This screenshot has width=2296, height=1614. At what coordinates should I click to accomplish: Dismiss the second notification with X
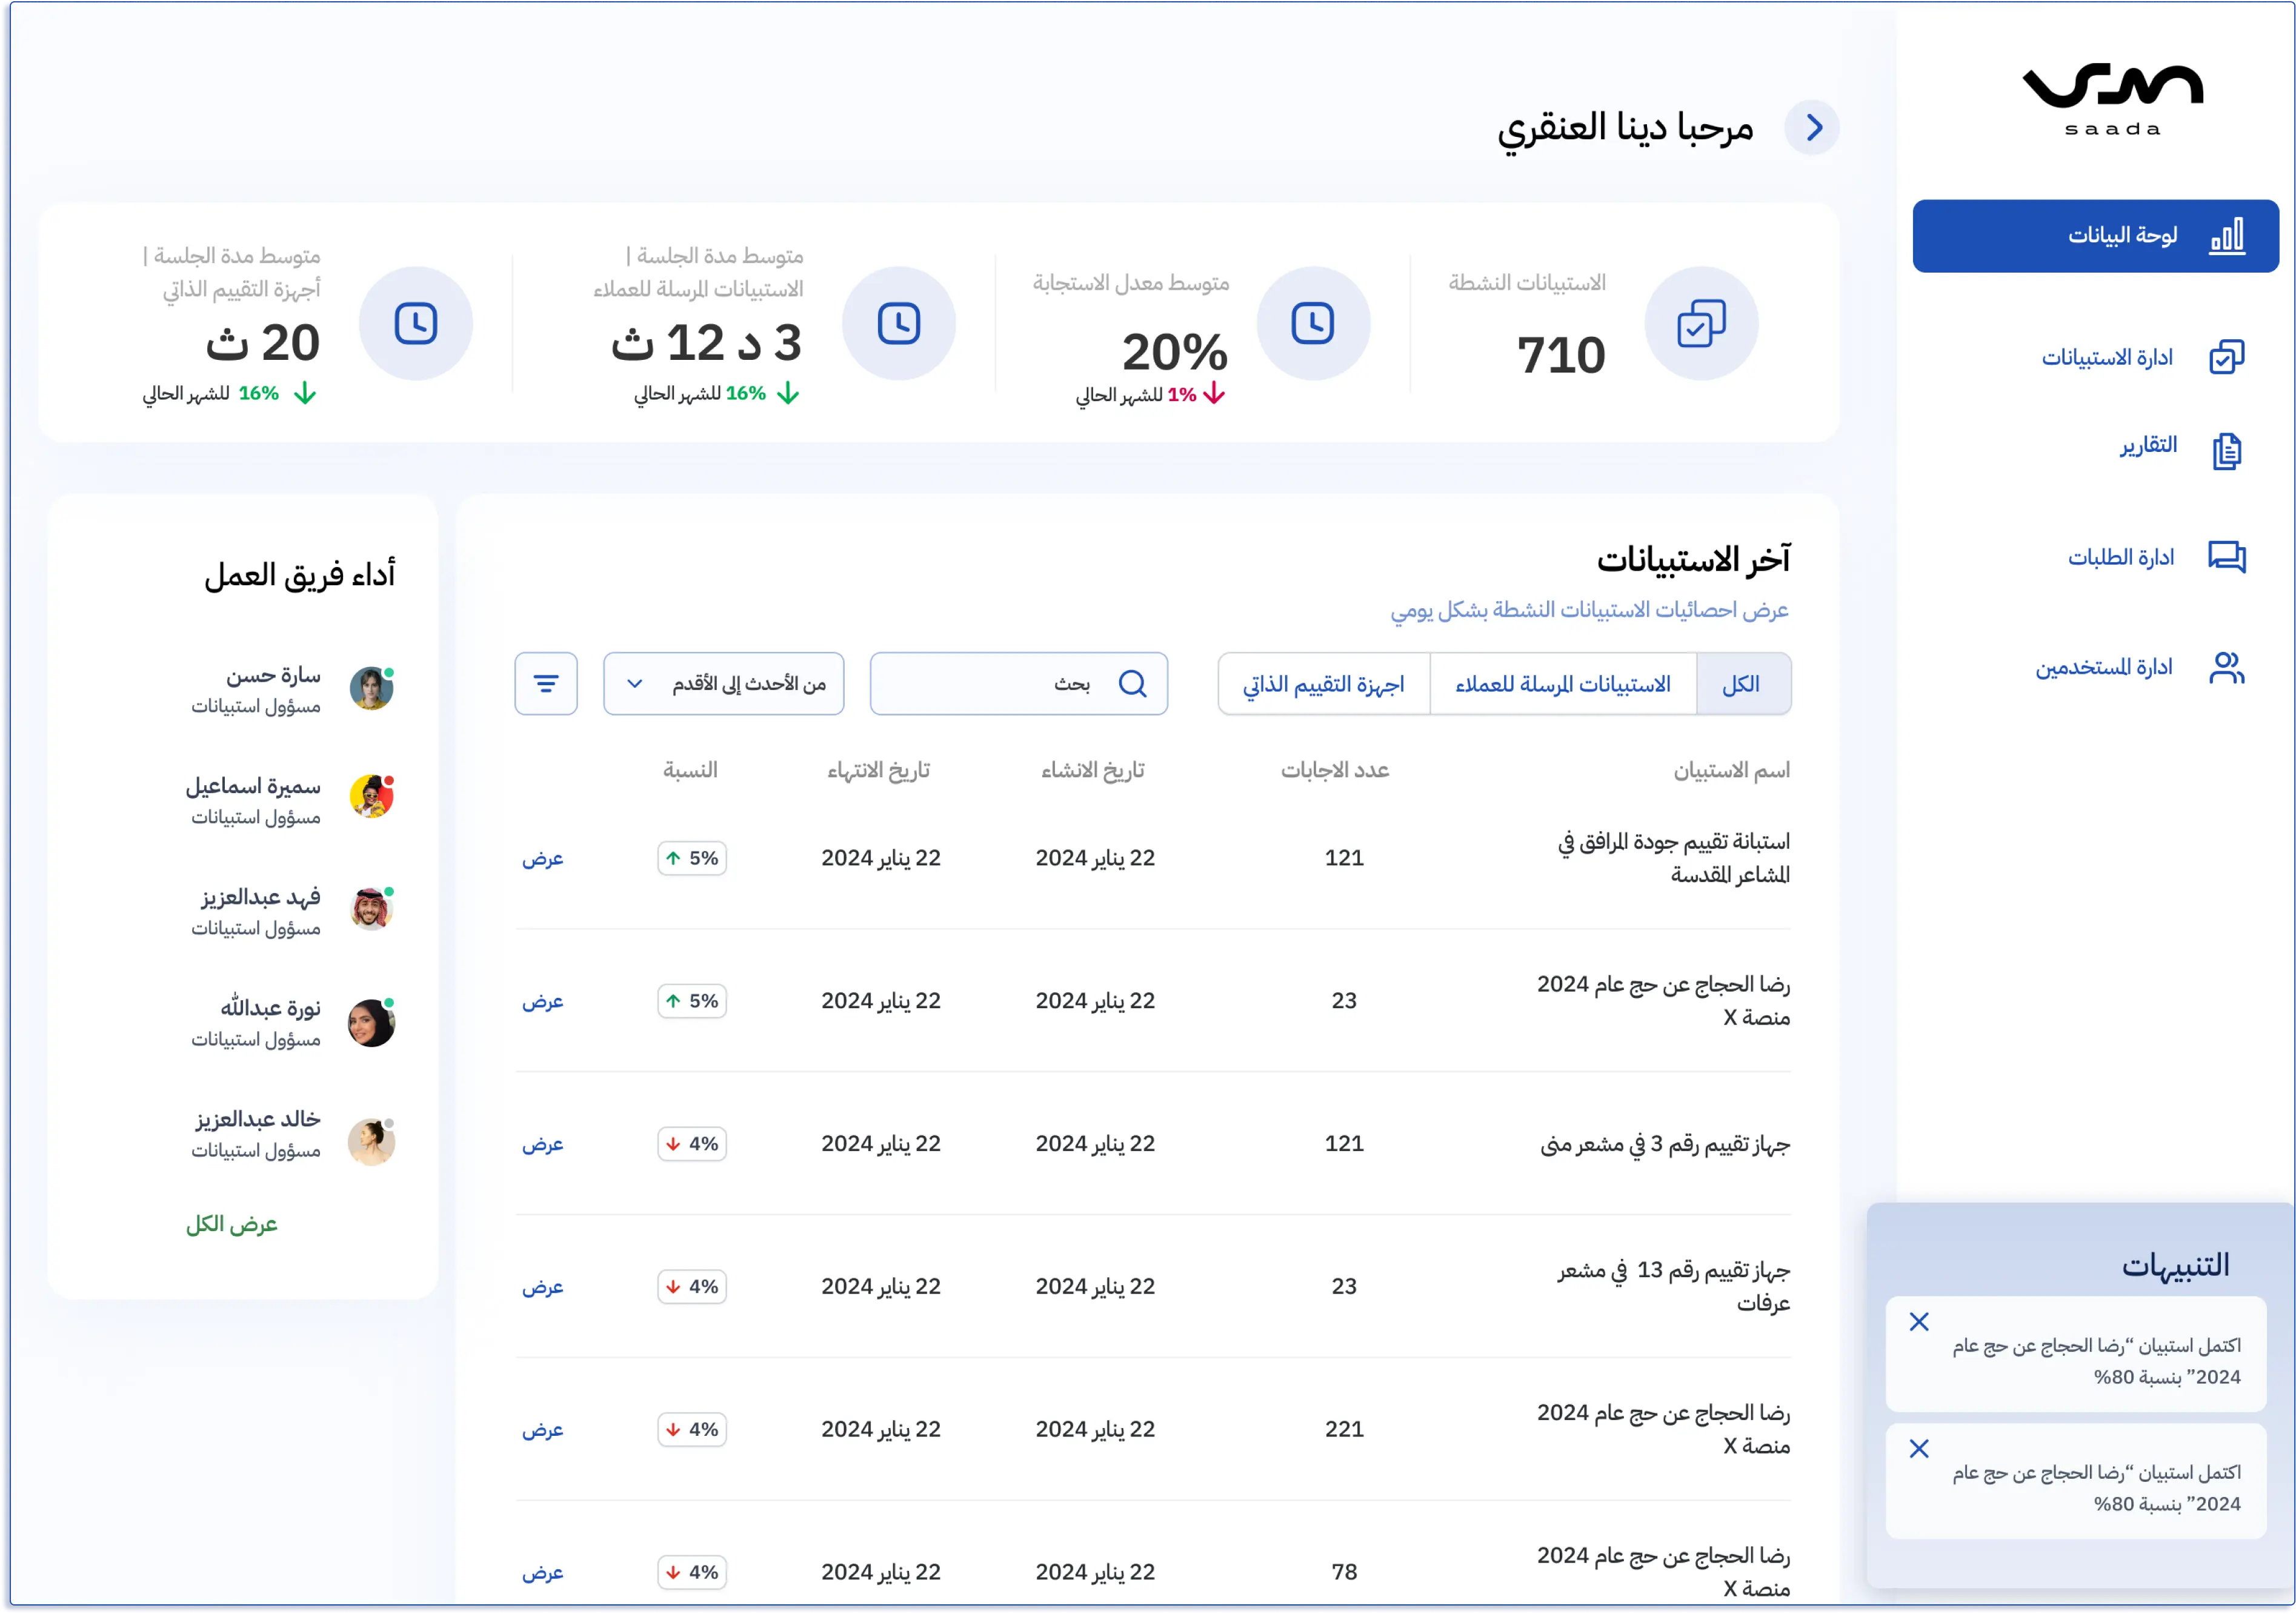[x=1919, y=1449]
